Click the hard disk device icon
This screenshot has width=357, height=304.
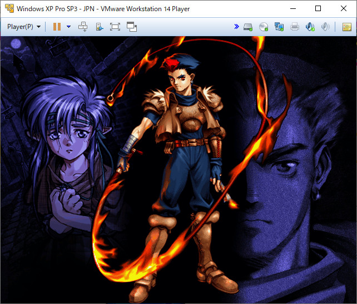(248, 27)
